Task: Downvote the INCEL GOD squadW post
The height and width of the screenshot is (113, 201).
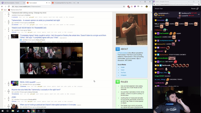Action: pos(8,86)
